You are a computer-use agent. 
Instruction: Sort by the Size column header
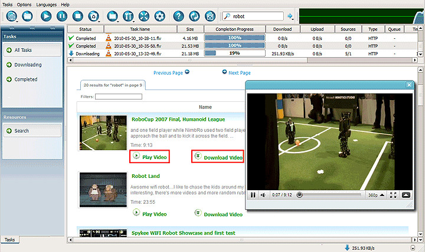tap(190, 29)
